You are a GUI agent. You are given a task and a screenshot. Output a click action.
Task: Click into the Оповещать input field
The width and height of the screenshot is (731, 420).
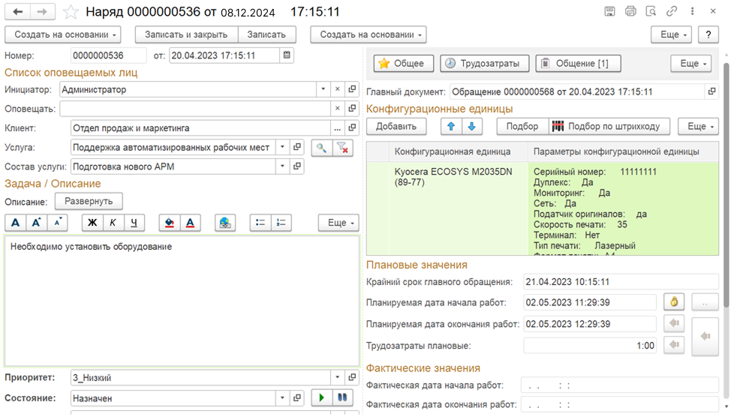click(x=194, y=109)
